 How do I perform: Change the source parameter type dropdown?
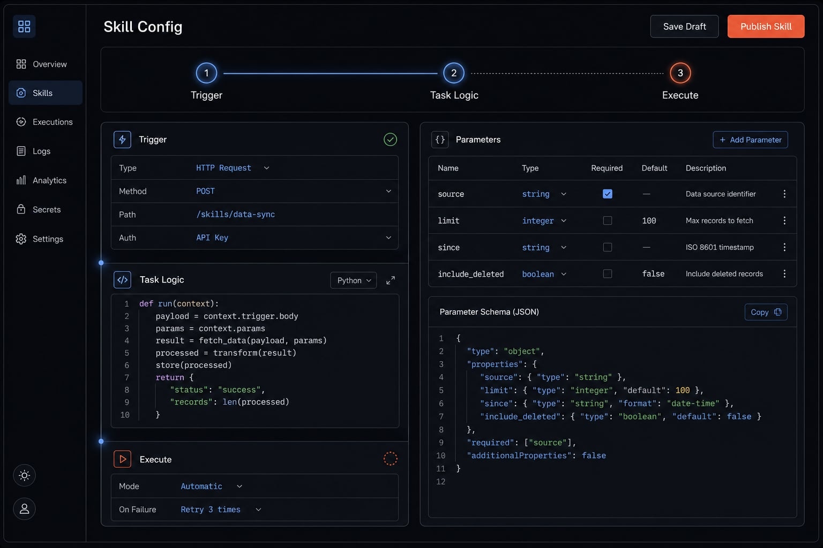[544, 194]
